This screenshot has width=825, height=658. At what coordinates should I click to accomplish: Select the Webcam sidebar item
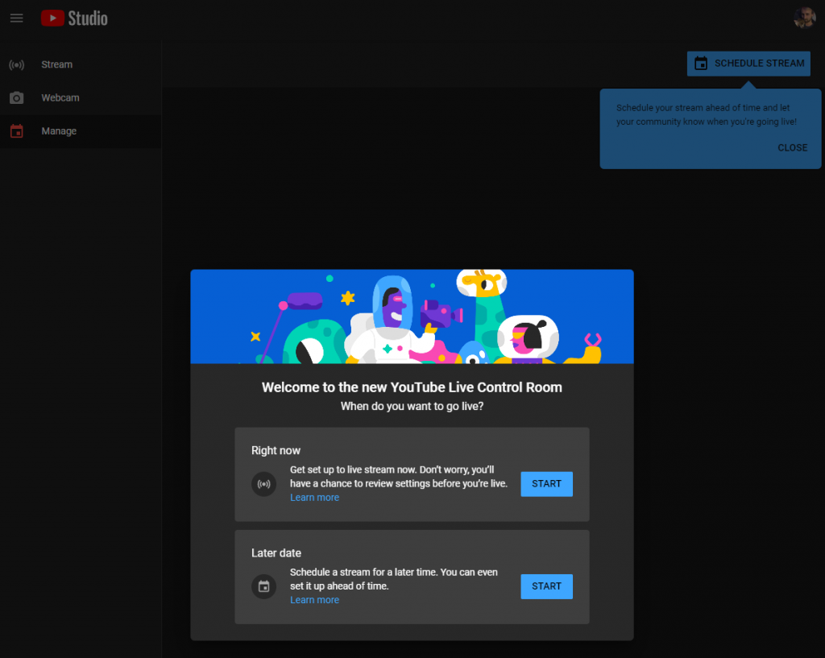[x=81, y=97]
